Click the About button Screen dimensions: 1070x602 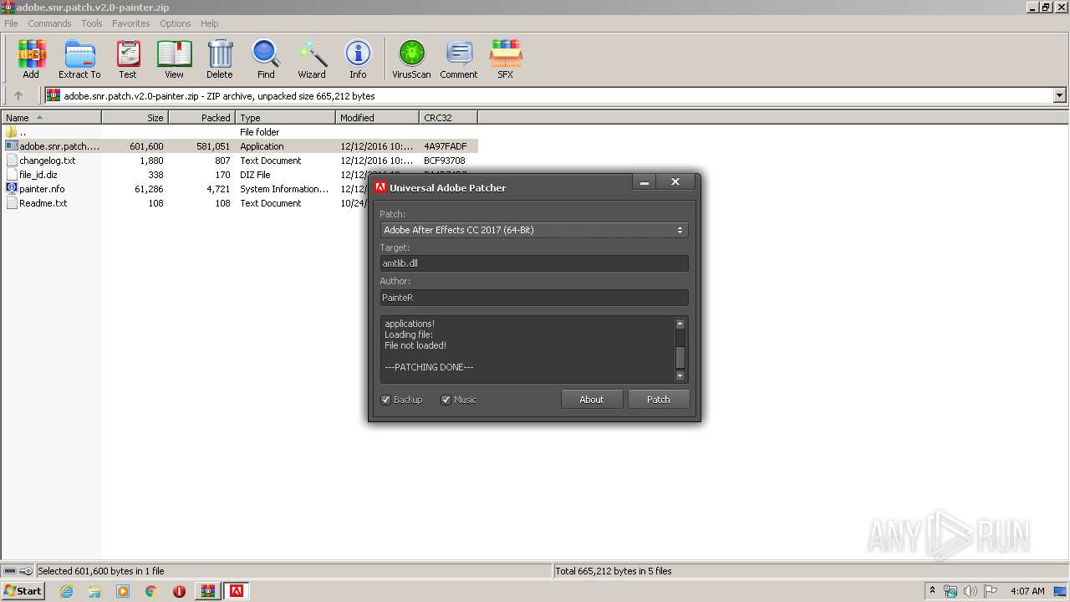(592, 400)
